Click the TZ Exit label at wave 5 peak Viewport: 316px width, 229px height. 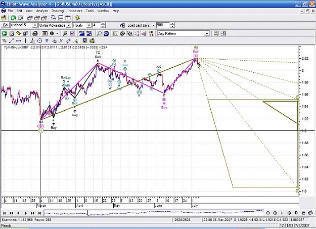pos(98,55)
